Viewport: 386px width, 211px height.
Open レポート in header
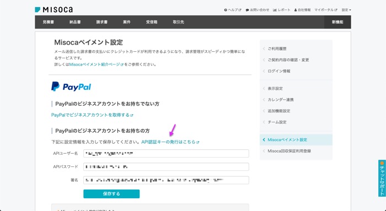coord(282,10)
